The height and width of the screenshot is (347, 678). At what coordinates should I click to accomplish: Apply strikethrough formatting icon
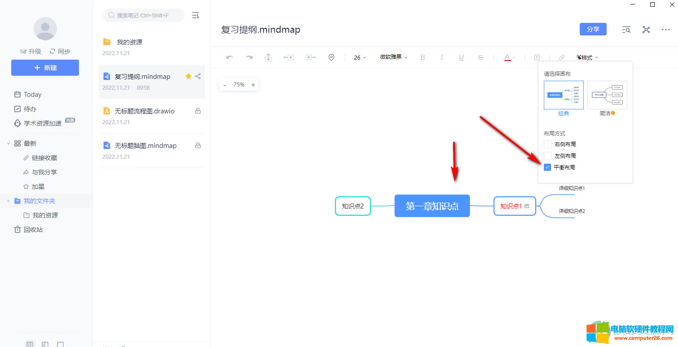pos(481,57)
